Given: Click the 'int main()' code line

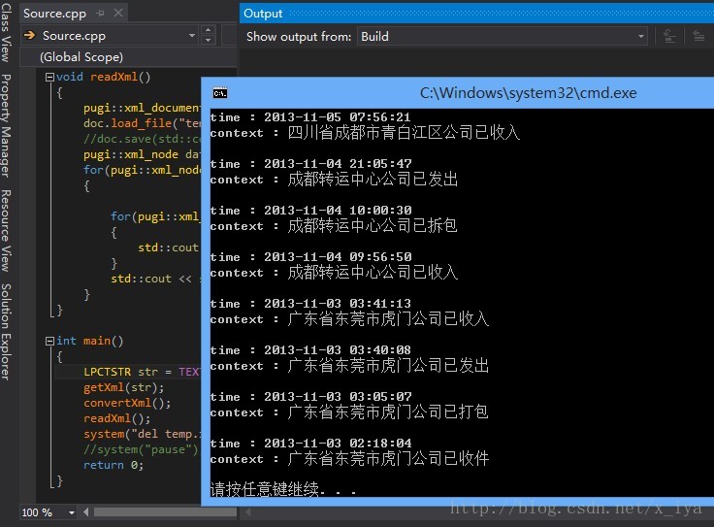Looking at the screenshot, I should tap(89, 341).
